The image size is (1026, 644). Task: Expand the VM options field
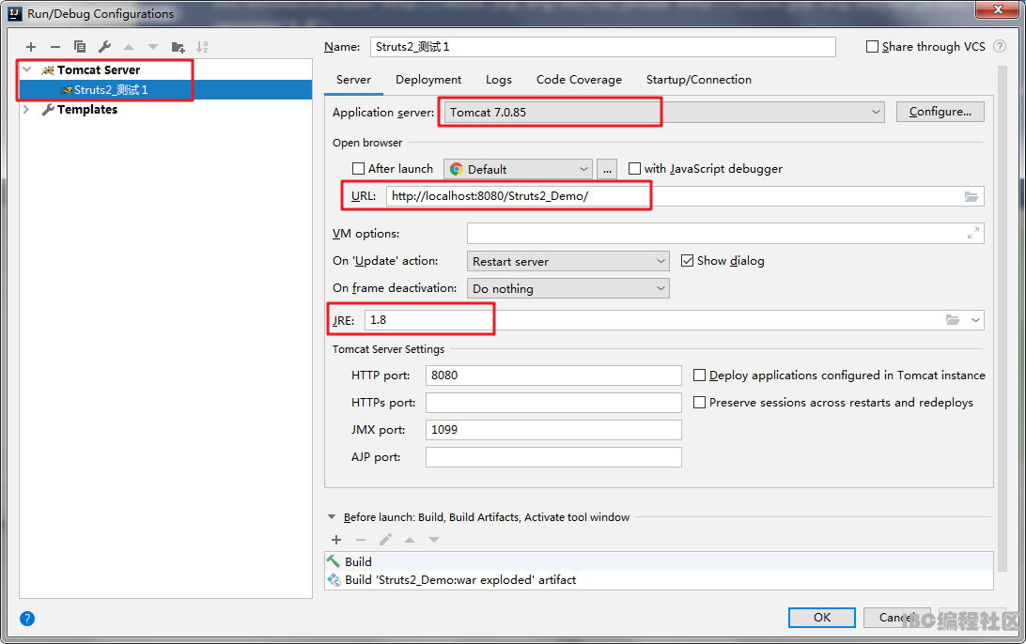point(973,234)
